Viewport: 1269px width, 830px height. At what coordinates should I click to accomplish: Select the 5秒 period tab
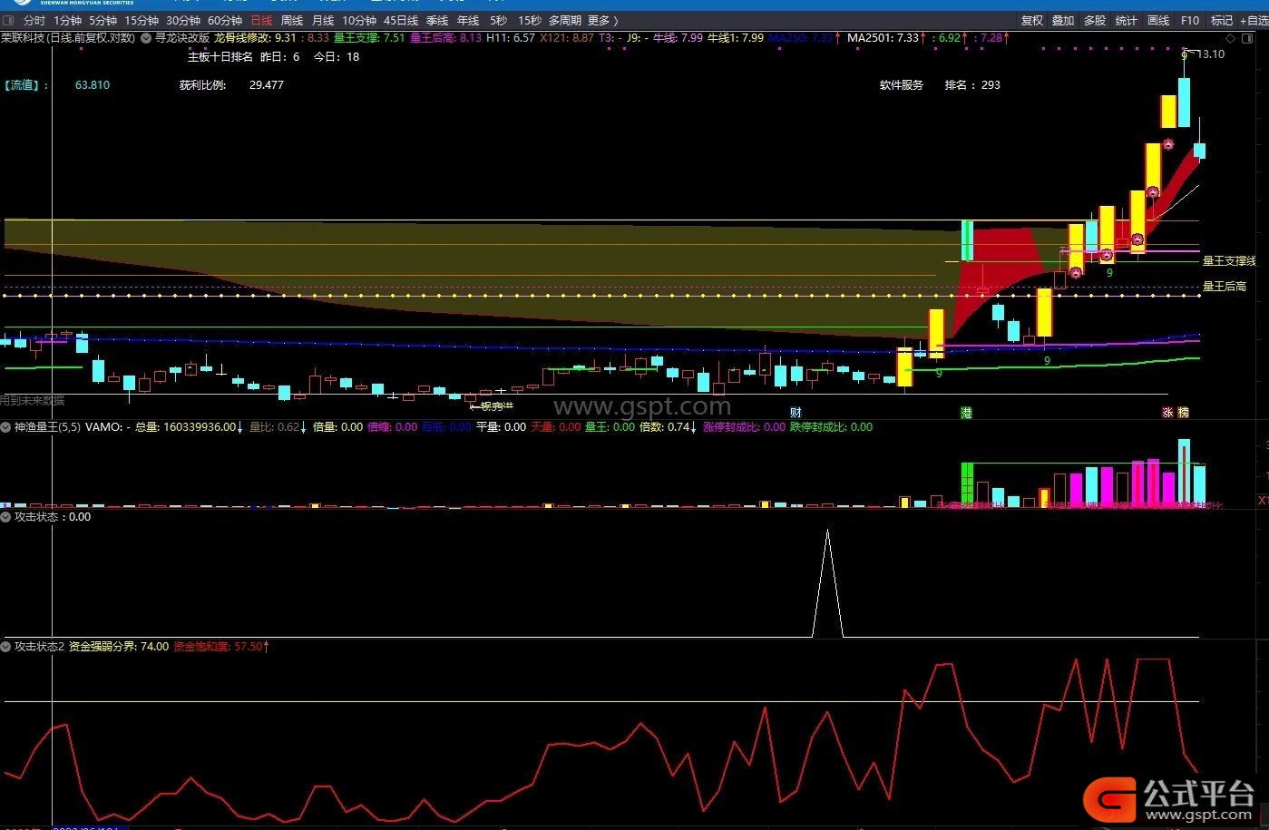pyautogui.click(x=499, y=20)
